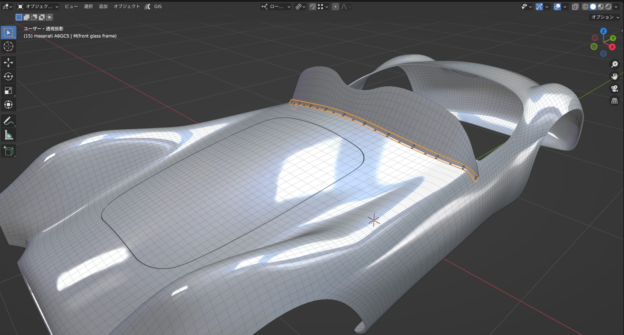Viewport: 624px width, 335px height.
Task: Open the 選択 menu
Action: (88, 7)
